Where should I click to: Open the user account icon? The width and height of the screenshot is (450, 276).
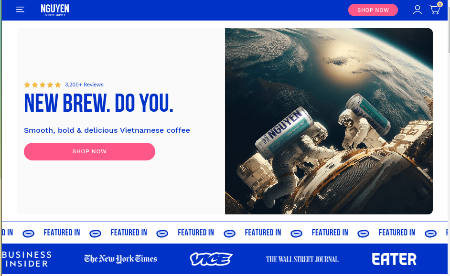click(418, 10)
